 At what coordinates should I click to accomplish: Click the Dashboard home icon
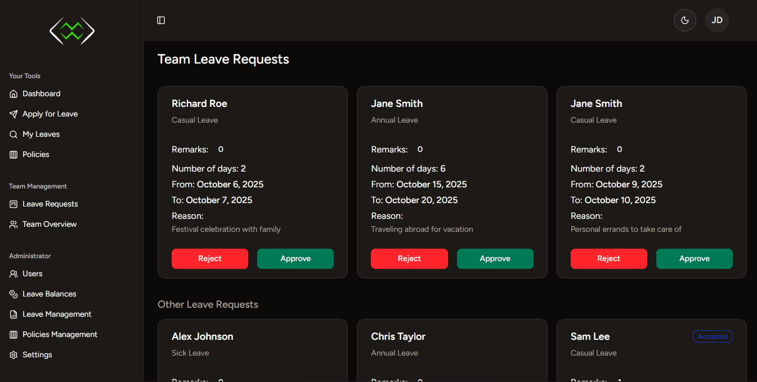14,94
